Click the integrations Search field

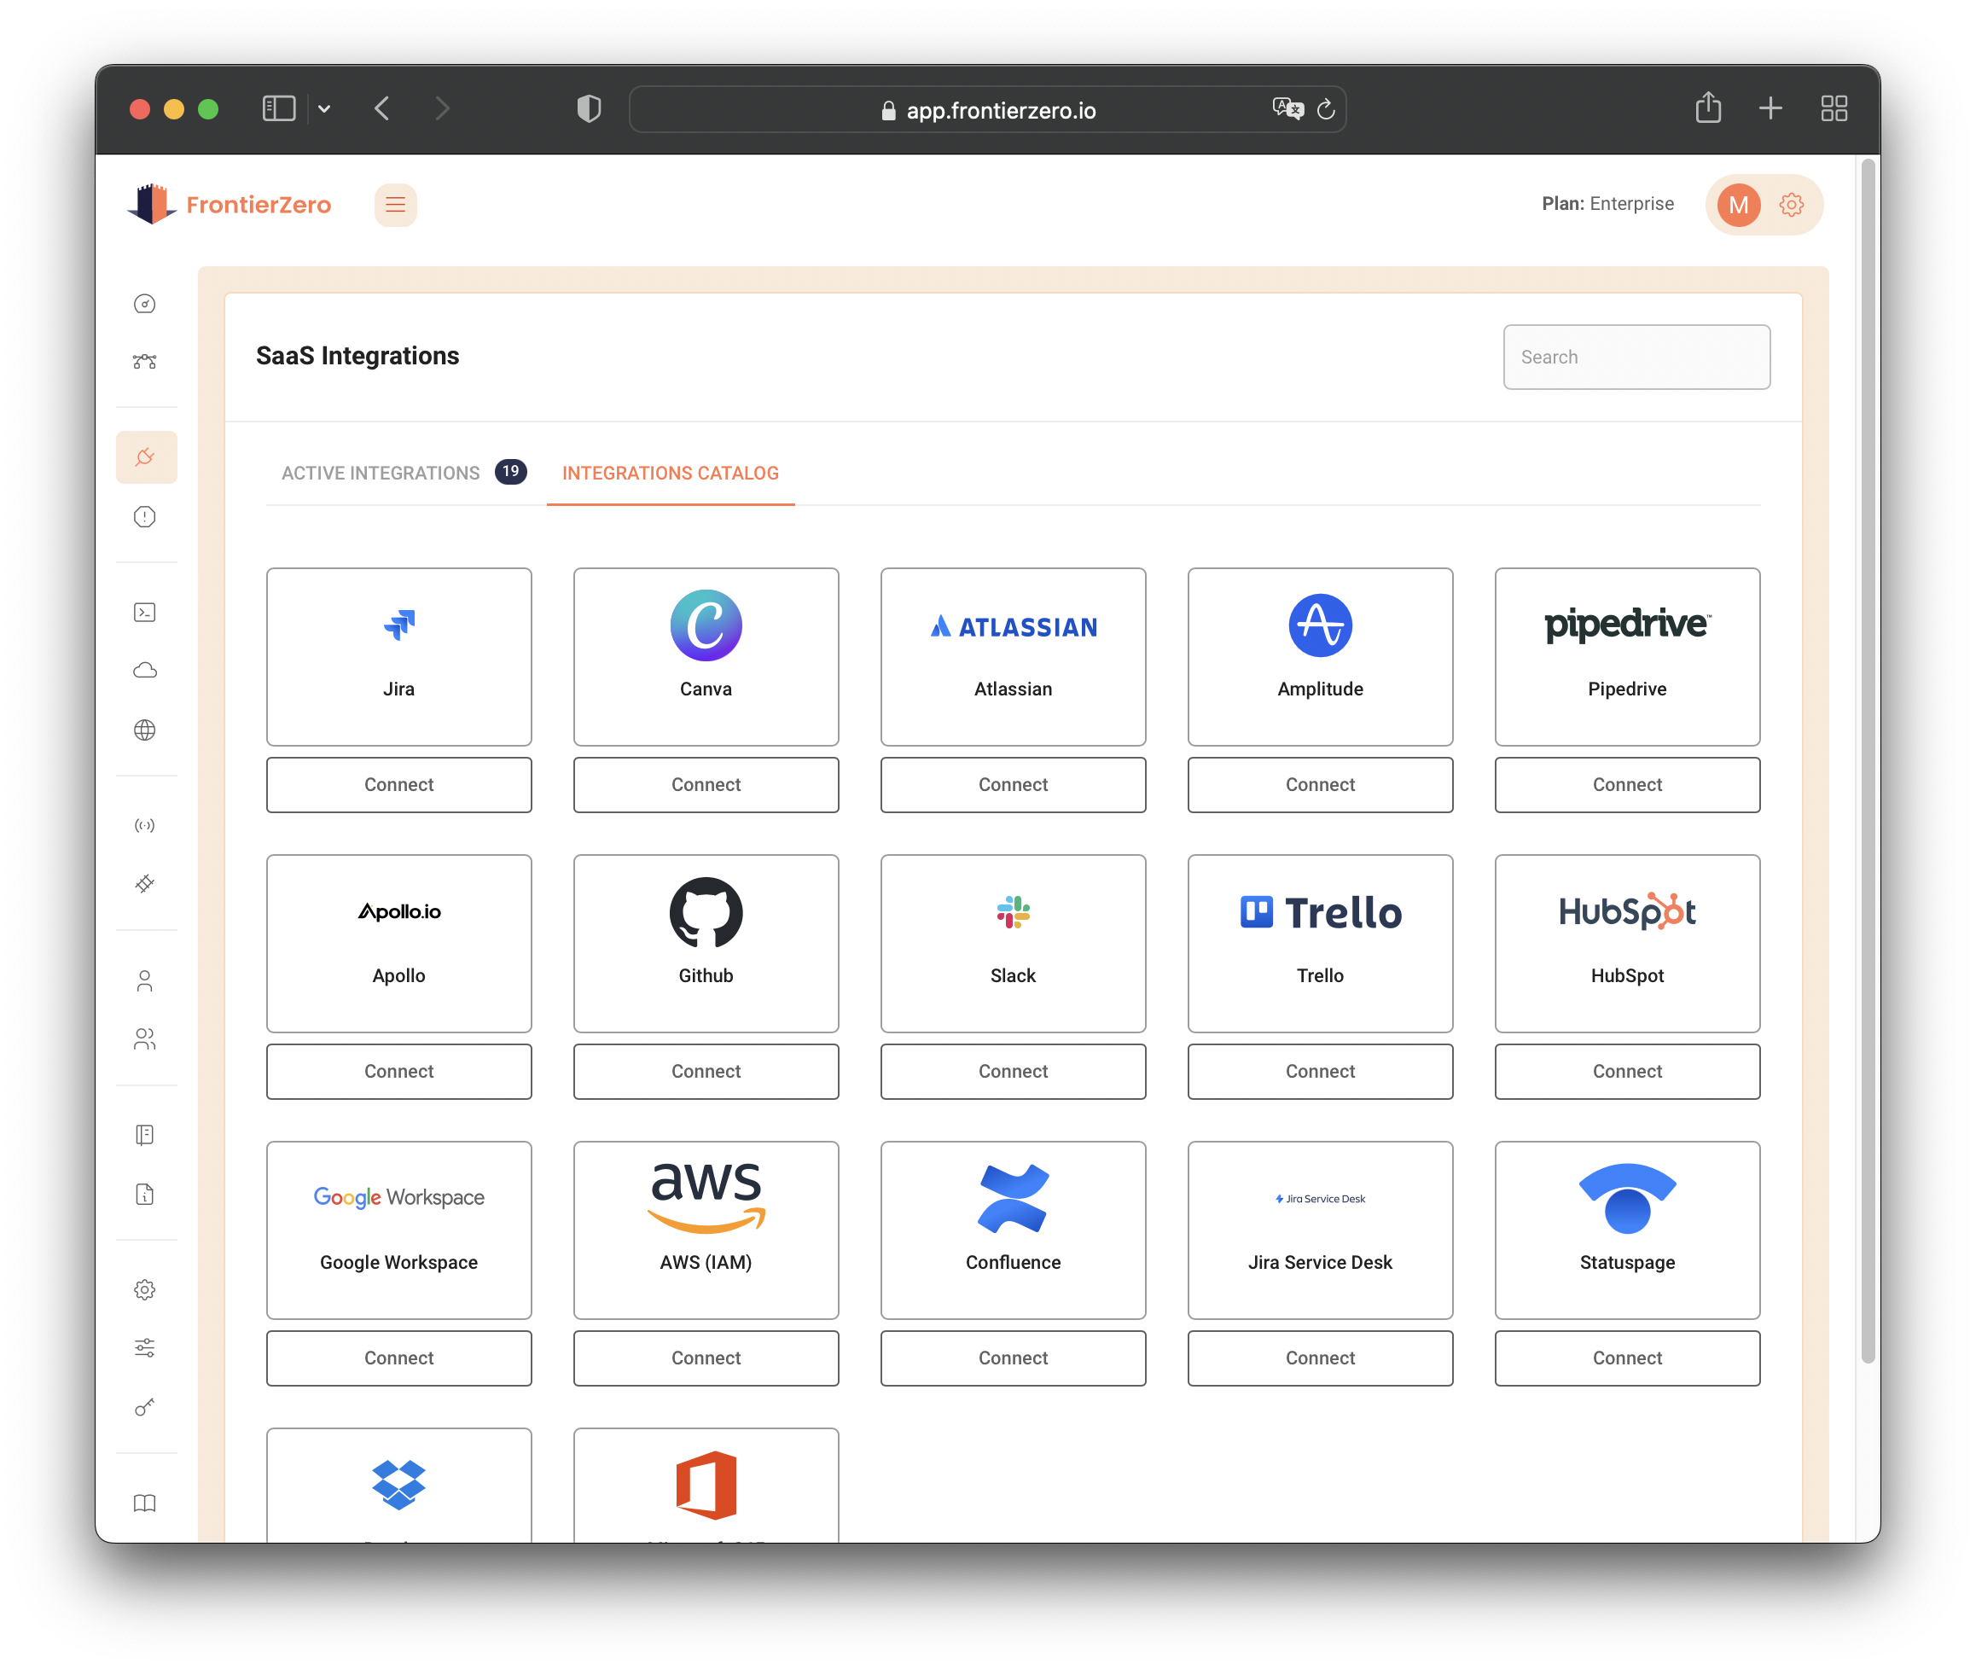1636,358
